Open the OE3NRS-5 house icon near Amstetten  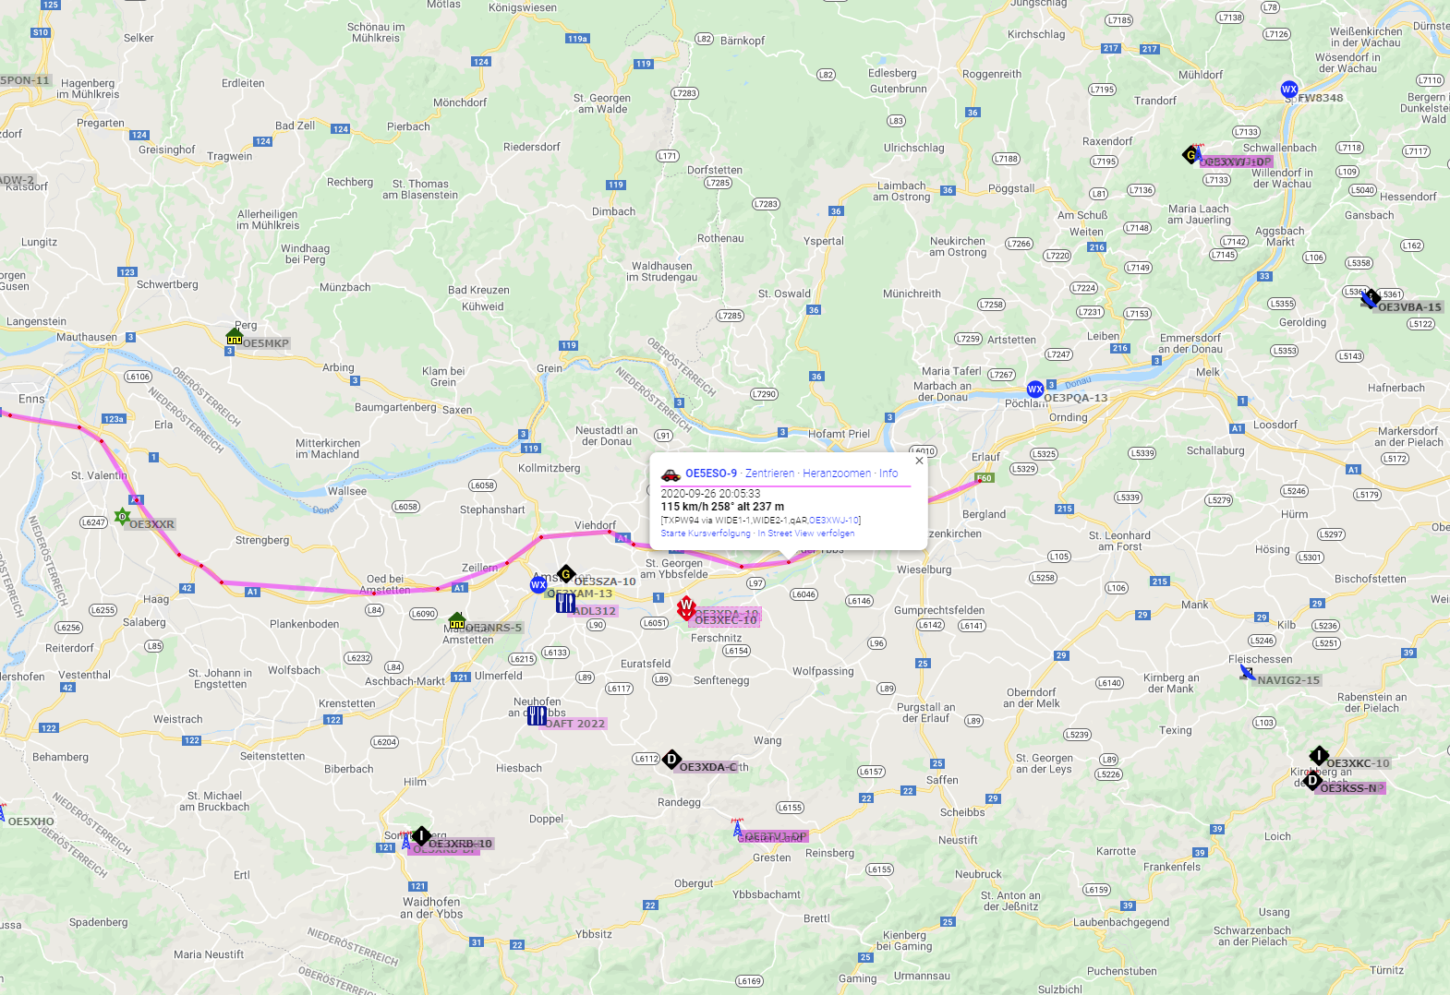pyautogui.click(x=456, y=620)
